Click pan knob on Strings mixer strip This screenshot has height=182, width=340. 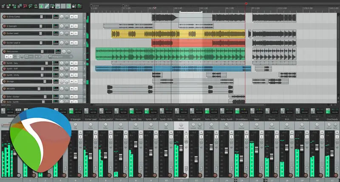[181, 125]
